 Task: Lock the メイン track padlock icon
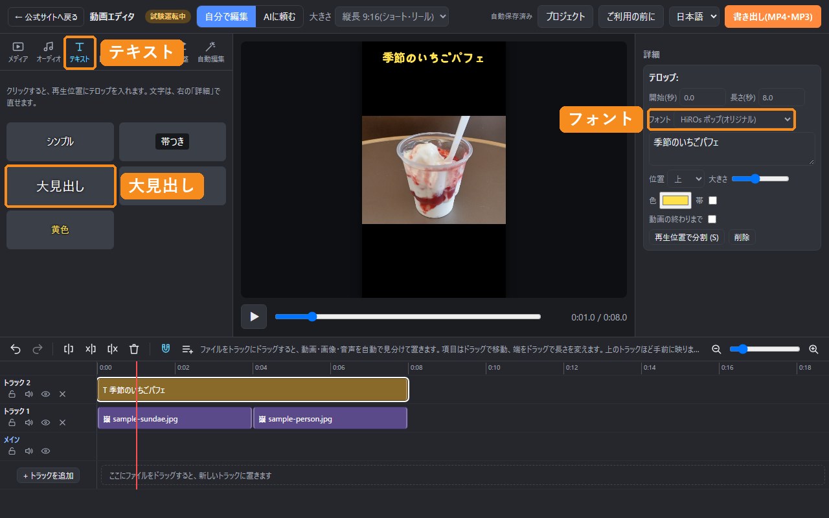(x=12, y=451)
